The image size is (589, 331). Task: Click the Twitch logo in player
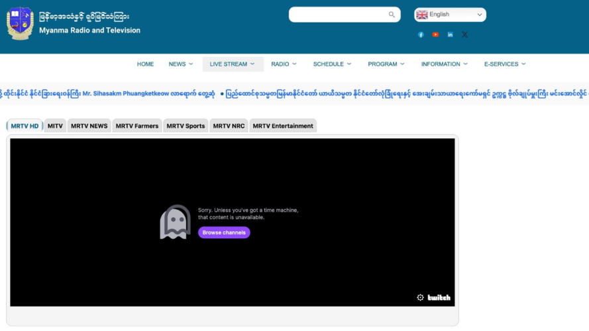tap(439, 297)
